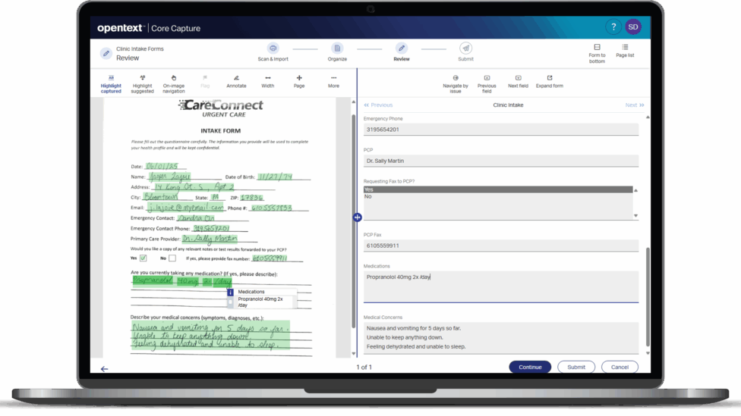The width and height of the screenshot is (741, 416).
Task: Click the No checkbox on the intake form
Action: [172, 258]
